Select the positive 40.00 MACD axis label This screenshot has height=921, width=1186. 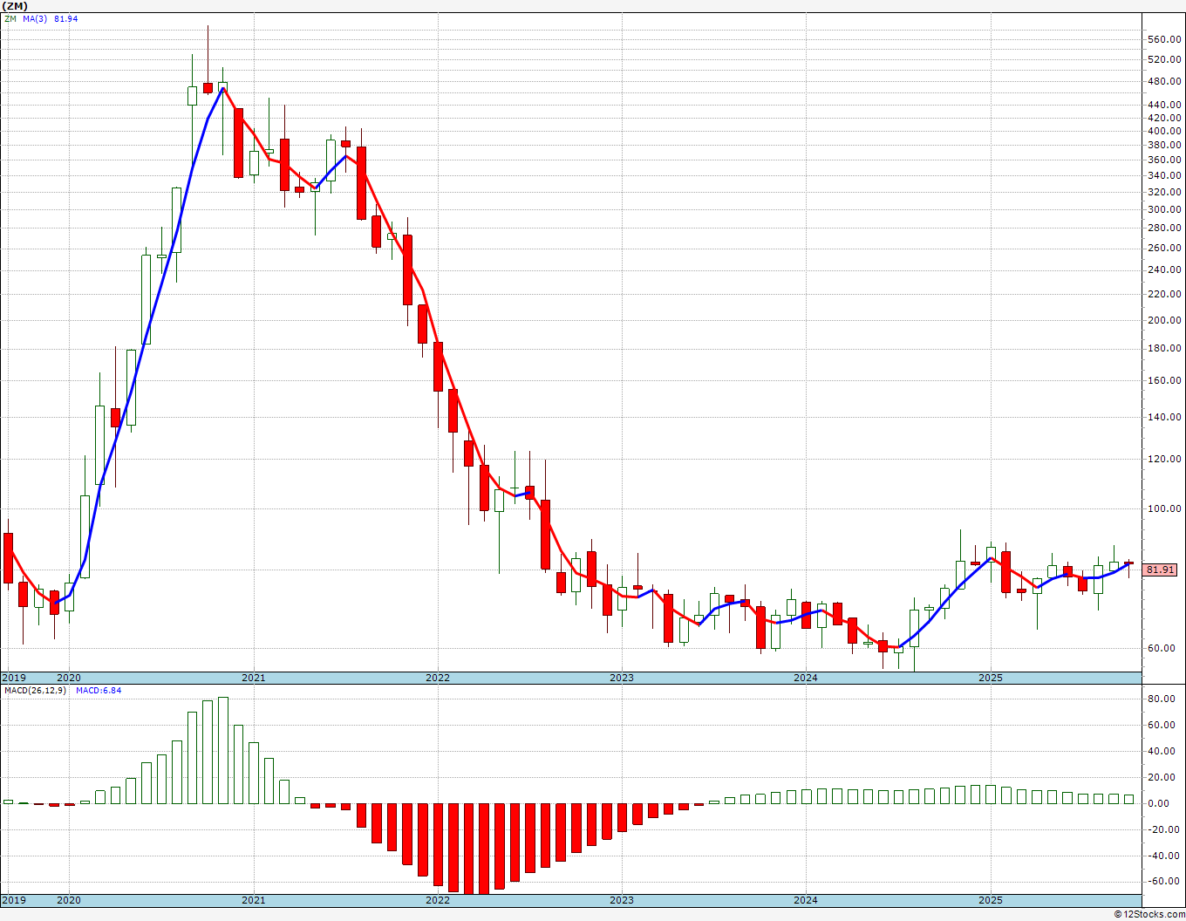point(1162,752)
